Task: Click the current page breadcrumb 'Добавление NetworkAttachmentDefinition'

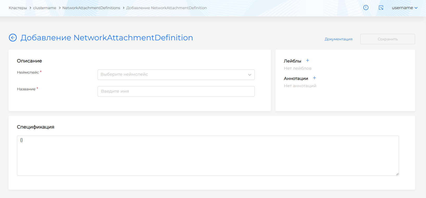Action: pos(166,8)
